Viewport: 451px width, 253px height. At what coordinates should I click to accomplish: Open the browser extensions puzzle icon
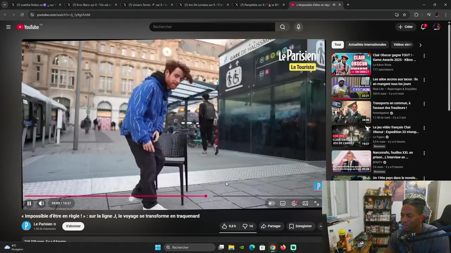coord(416,15)
